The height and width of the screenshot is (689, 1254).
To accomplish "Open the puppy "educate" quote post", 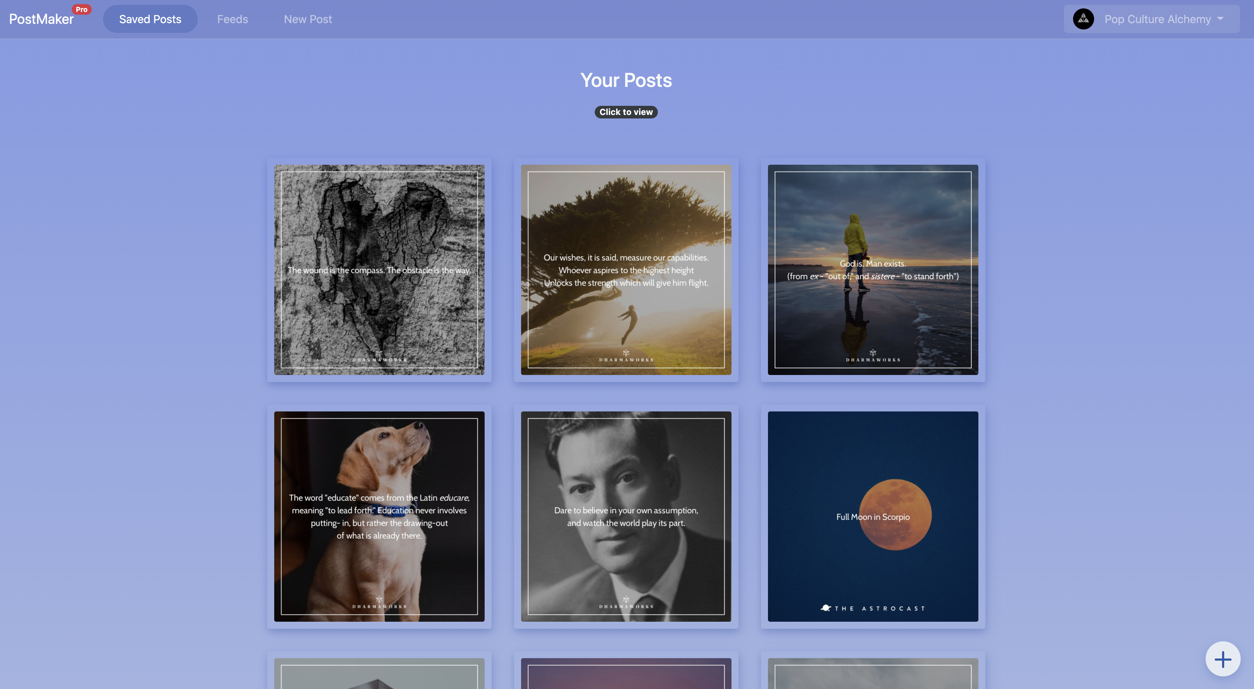I will tap(379, 517).
